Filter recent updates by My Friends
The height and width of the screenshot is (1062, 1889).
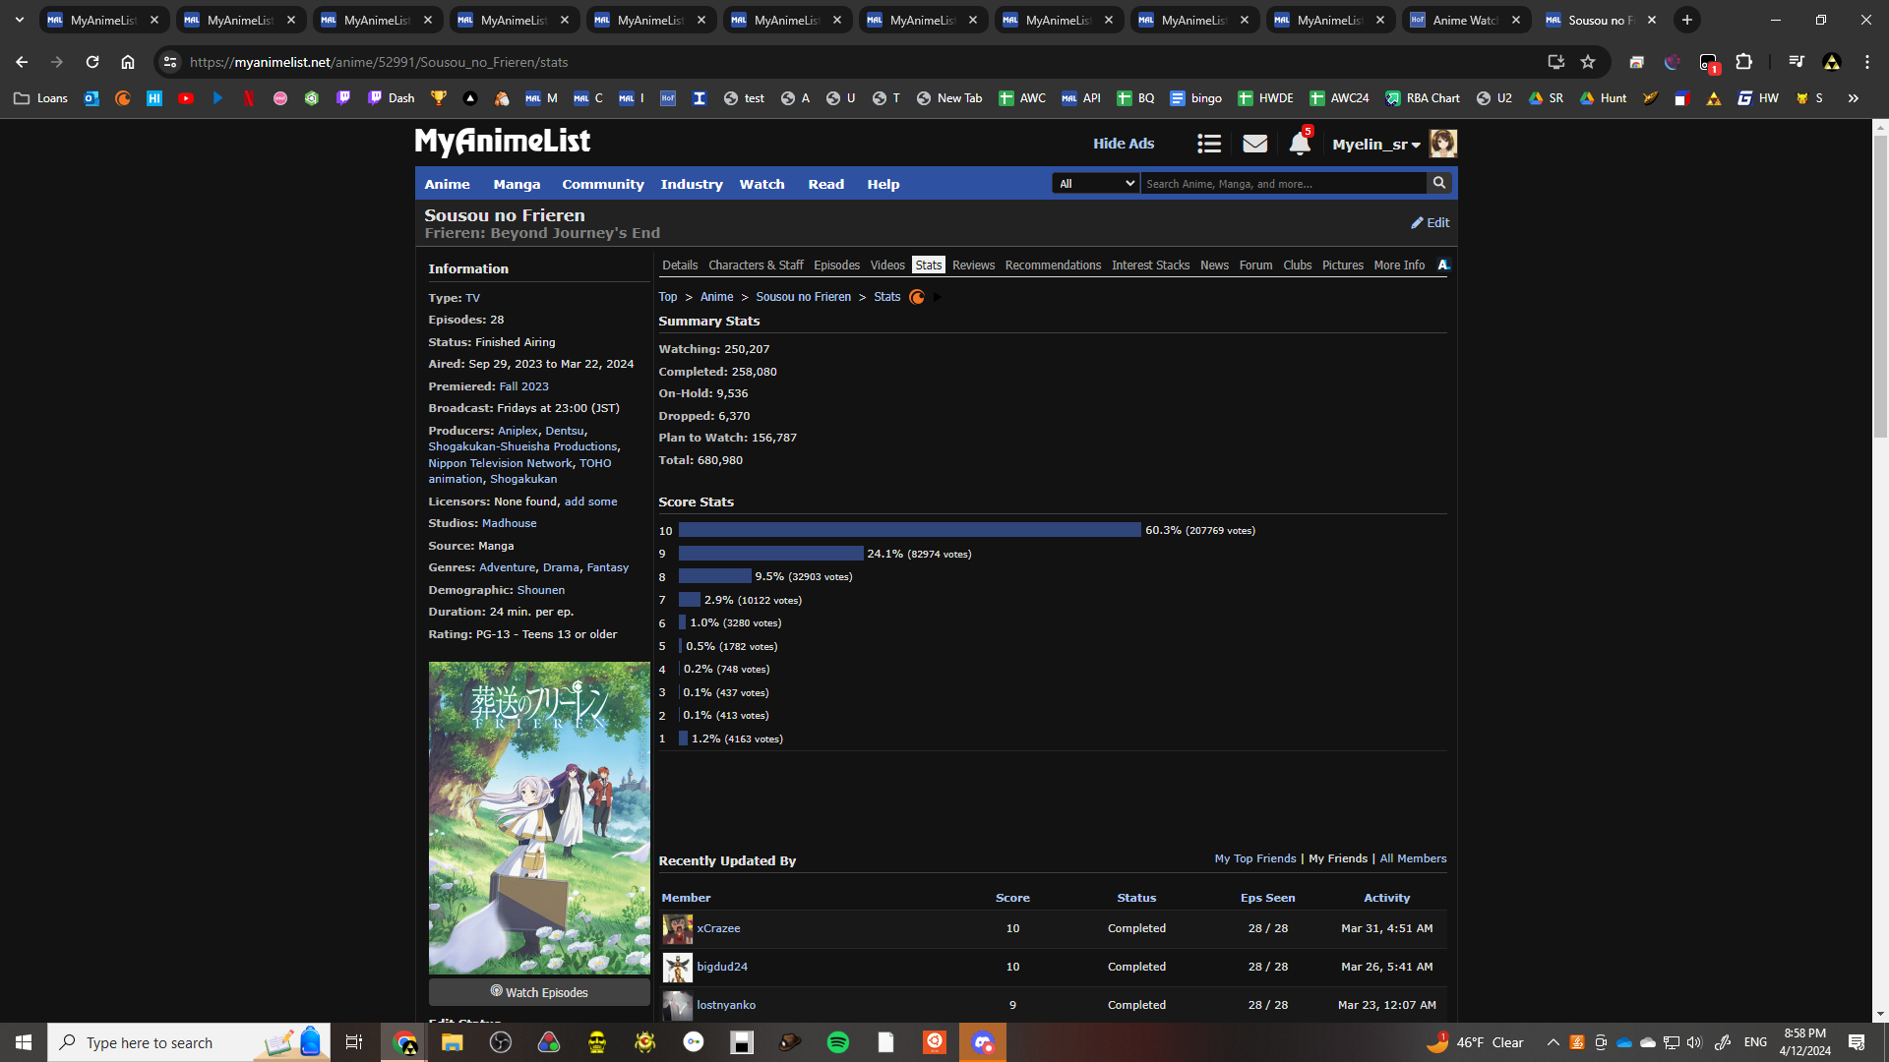1337,858
